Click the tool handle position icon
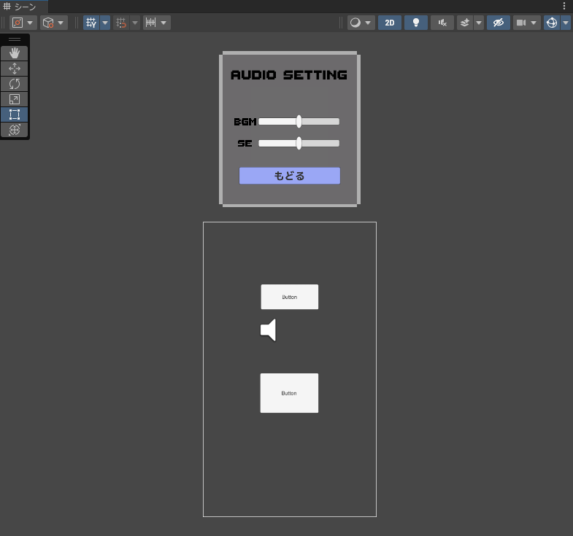 18,23
